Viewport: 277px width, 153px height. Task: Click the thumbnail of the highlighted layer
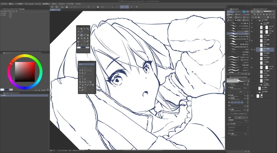(261, 49)
